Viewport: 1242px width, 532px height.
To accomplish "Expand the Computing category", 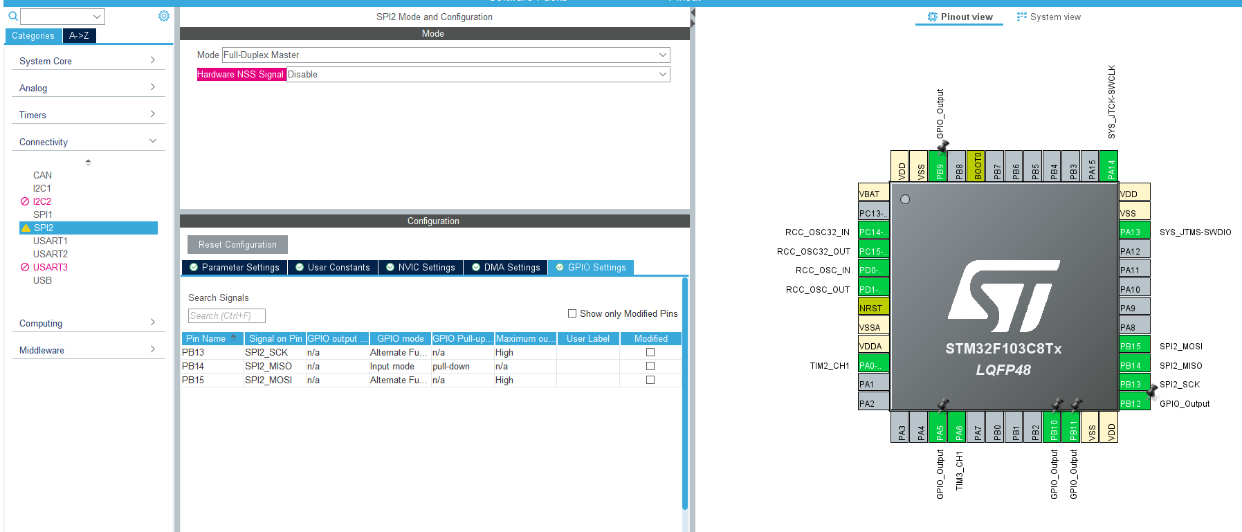I will (x=89, y=323).
